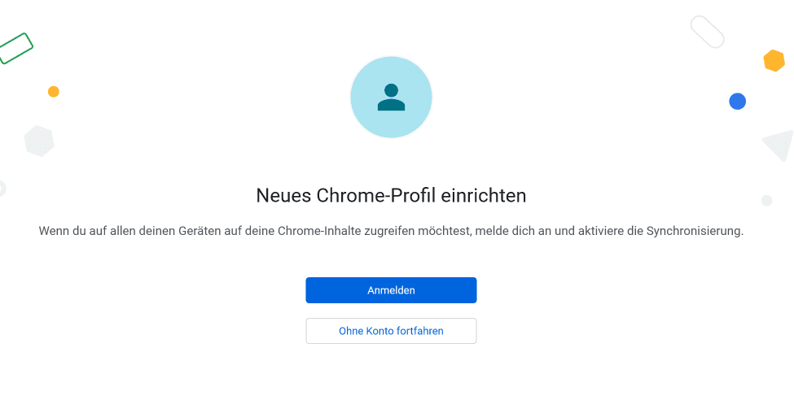Click the word Synchronisierung in the description

[x=694, y=232]
